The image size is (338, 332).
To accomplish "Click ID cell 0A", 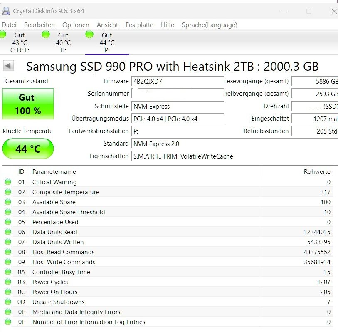I will [x=21, y=272].
